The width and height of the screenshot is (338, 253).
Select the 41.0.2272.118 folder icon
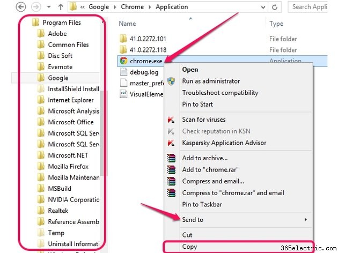click(123, 50)
